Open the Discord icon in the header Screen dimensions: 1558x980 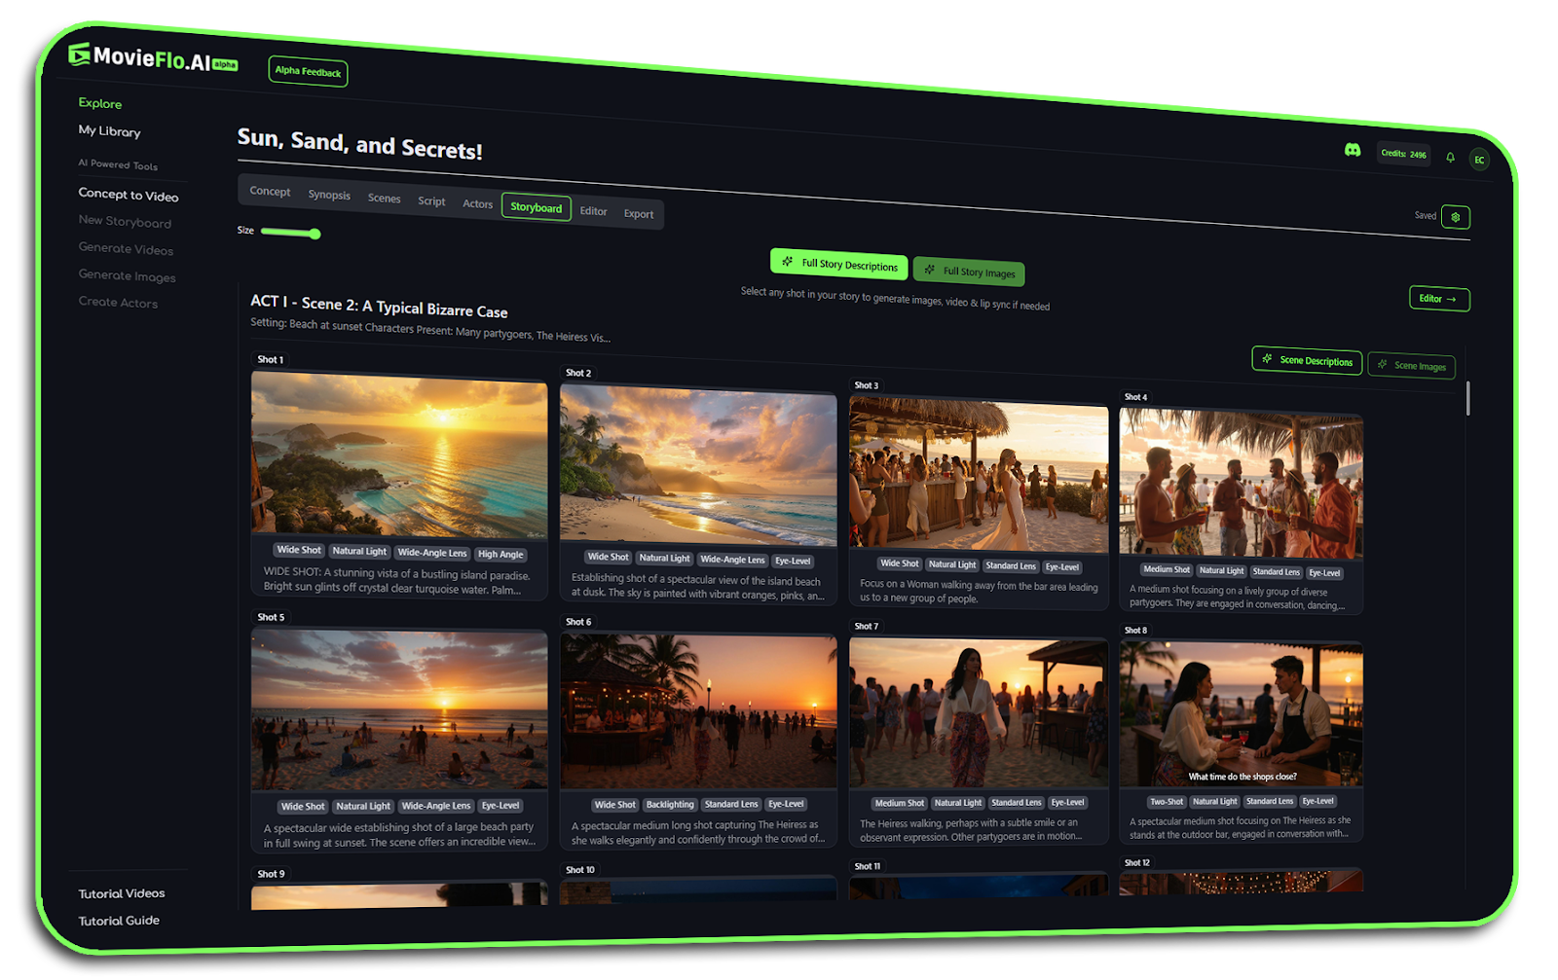click(x=1353, y=150)
